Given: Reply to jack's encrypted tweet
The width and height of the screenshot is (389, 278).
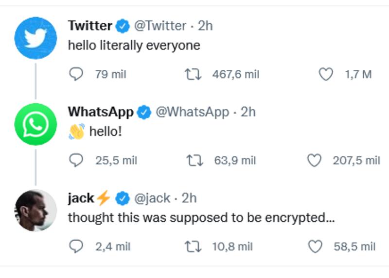Looking at the screenshot, I should (76, 246).
